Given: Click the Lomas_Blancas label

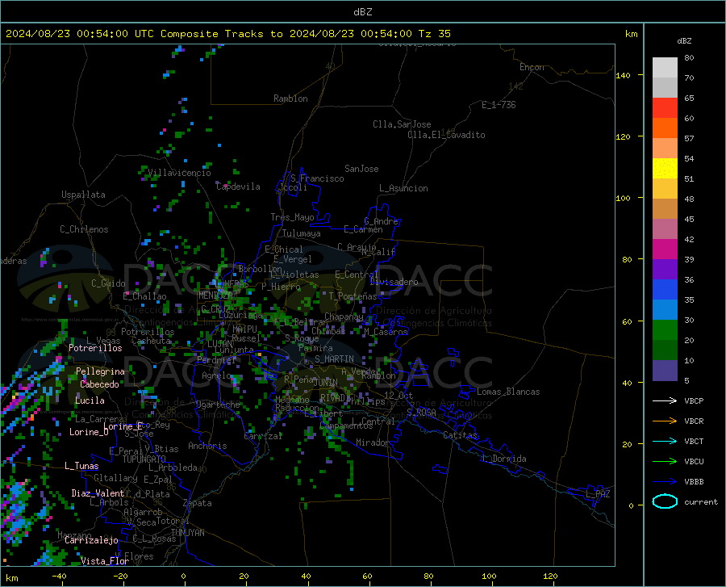Looking at the screenshot, I should click(x=508, y=392).
